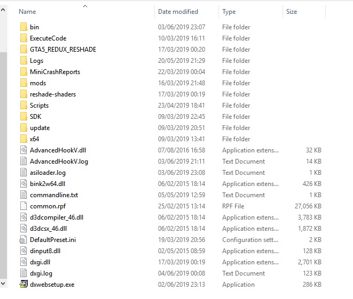Screen dimensions: 353x299
Task: Select the folder name reshade-shaders
Action: pos(53,94)
